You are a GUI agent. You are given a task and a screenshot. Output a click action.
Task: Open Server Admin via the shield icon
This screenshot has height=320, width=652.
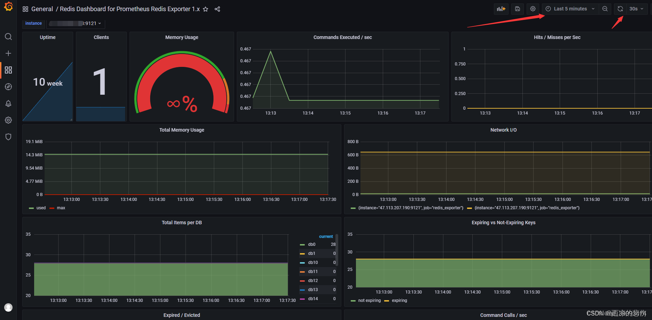coord(8,136)
